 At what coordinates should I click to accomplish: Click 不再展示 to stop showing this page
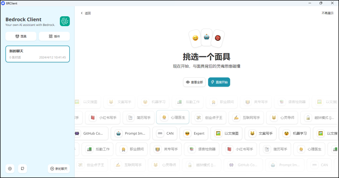point(327,13)
